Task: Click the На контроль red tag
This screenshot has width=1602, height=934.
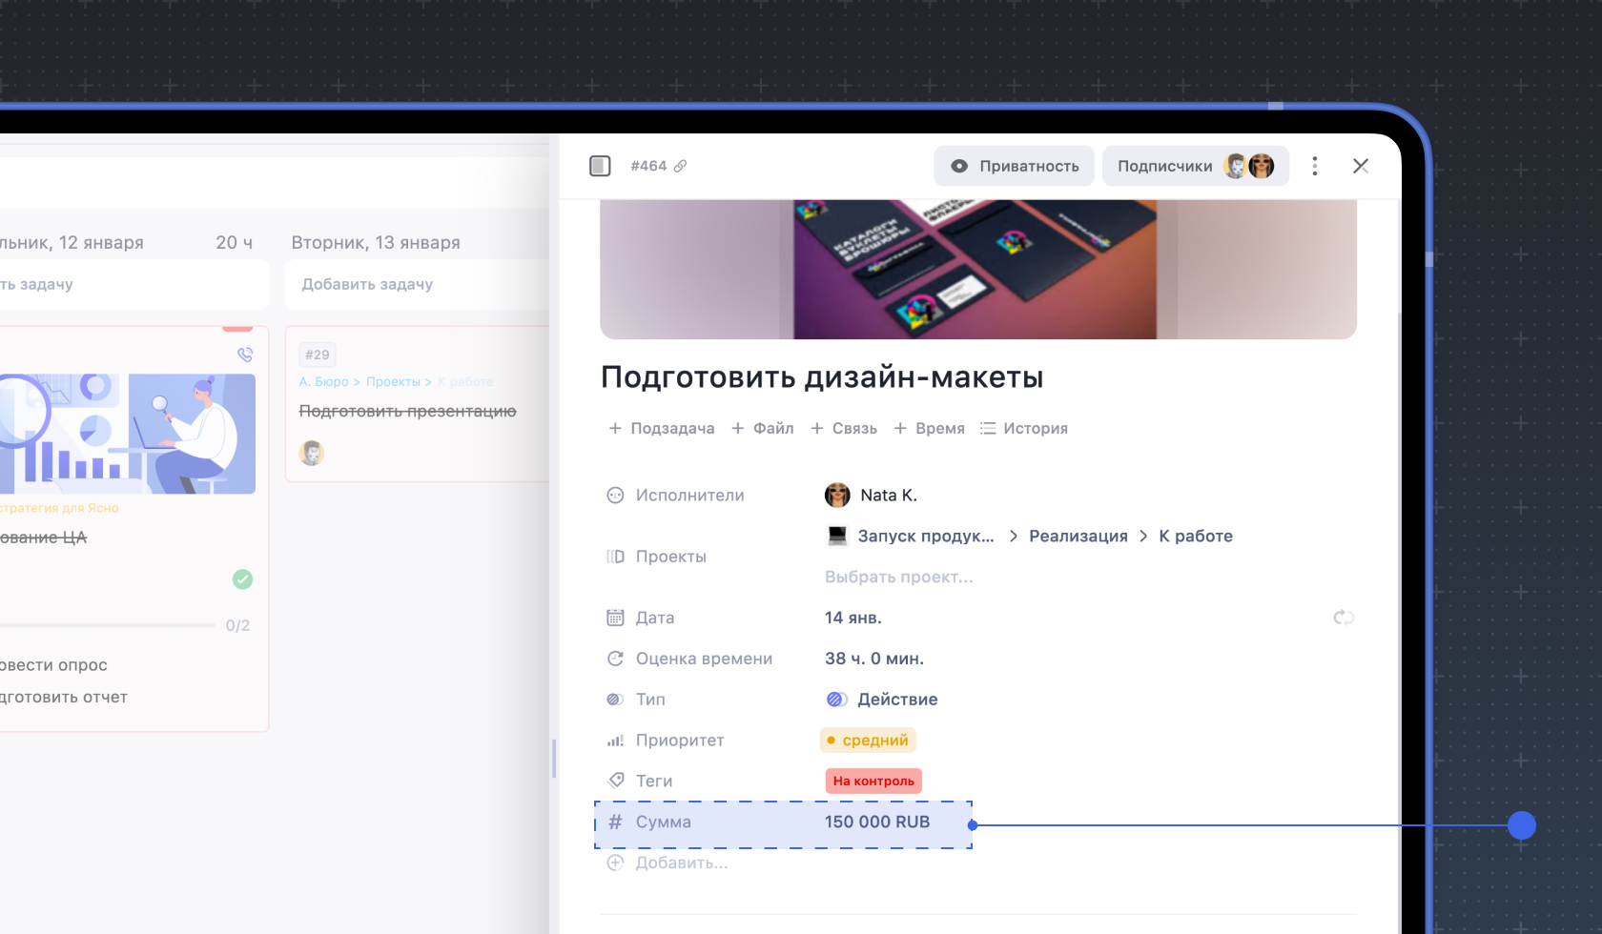Action: 873,782
